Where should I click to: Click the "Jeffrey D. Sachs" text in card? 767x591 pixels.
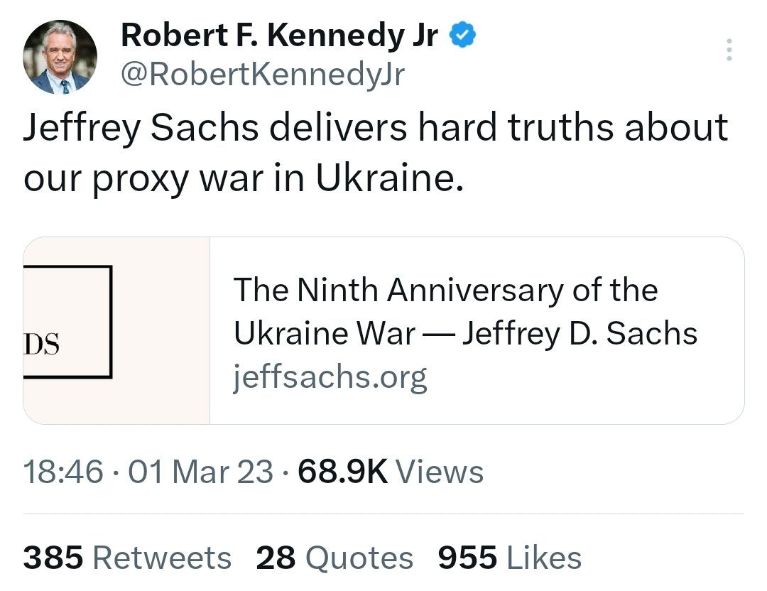580,333
